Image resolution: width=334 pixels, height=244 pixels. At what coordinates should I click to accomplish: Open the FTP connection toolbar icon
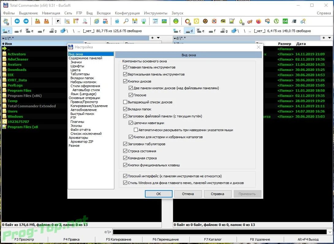tap(105, 21)
